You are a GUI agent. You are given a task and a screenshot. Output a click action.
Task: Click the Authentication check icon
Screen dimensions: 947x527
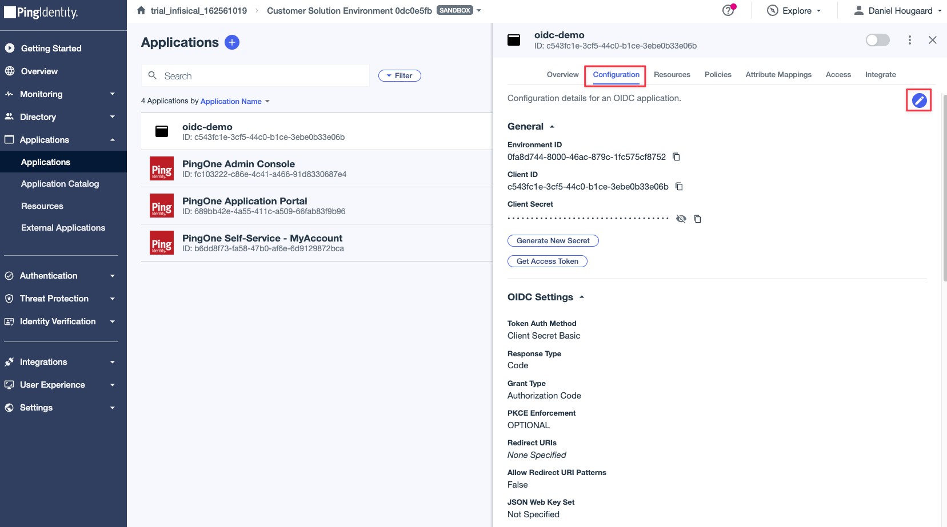tap(9, 276)
